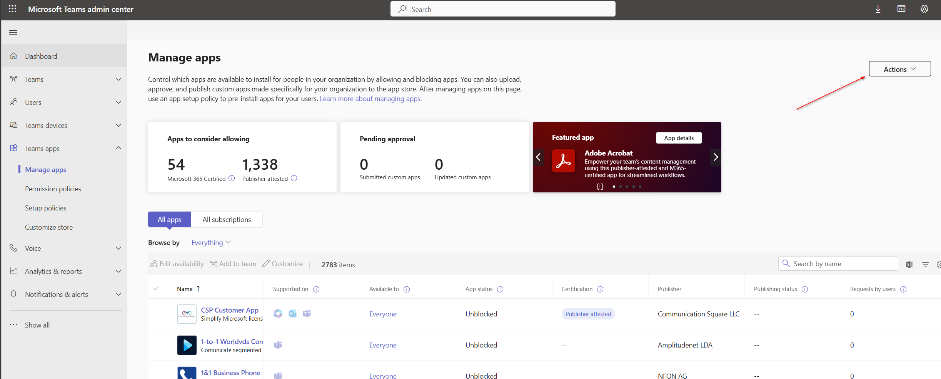Click info icon next to Publisher attested count
The width and height of the screenshot is (941, 379).
coord(294,179)
